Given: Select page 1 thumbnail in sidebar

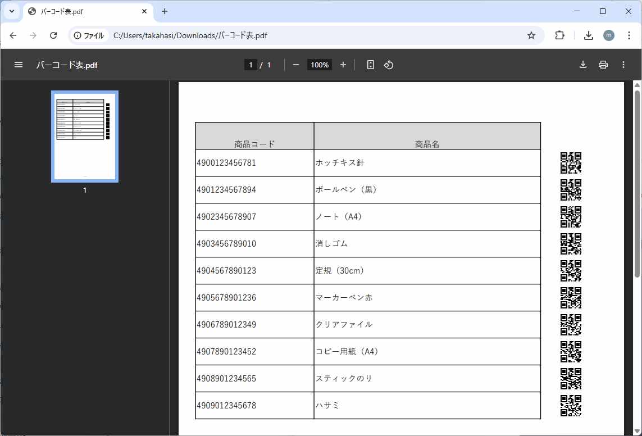Looking at the screenshot, I should 84,136.
